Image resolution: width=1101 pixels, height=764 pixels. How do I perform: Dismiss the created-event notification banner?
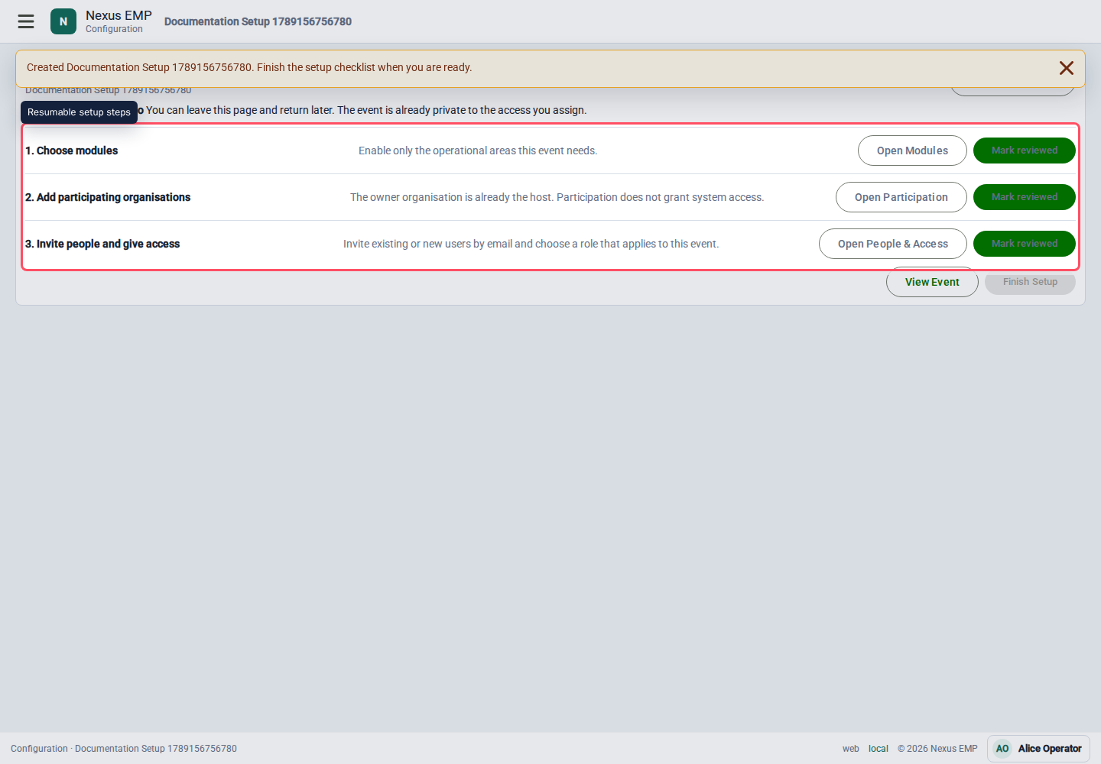tap(1067, 68)
